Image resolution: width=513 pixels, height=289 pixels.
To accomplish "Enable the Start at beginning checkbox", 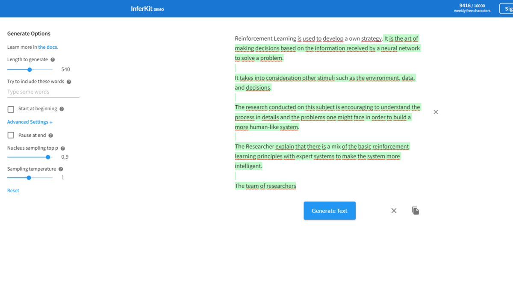I will point(11,109).
